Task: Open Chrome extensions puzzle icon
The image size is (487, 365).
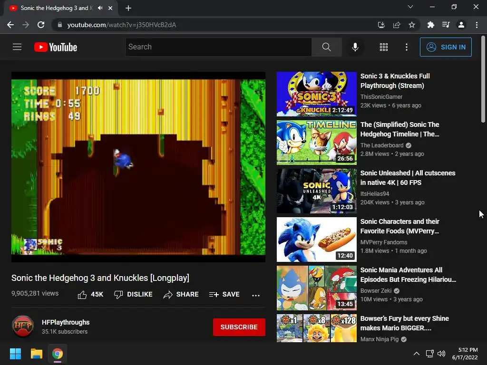Action: (430, 25)
